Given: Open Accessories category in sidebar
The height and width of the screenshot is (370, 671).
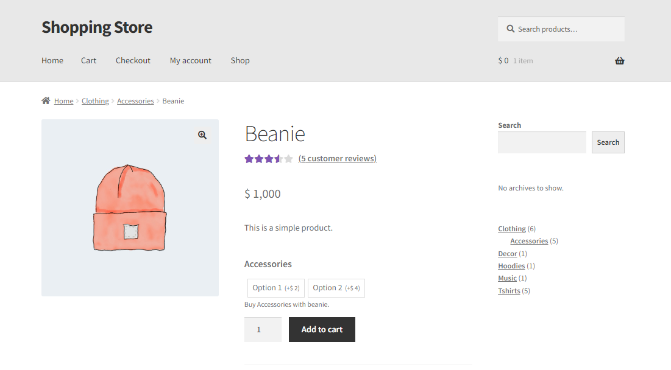Looking at the screenshot, I should (x=529, y=241).
